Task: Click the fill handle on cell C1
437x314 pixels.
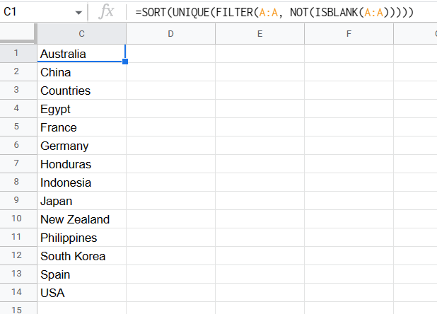Action: [x=125, y=62]
